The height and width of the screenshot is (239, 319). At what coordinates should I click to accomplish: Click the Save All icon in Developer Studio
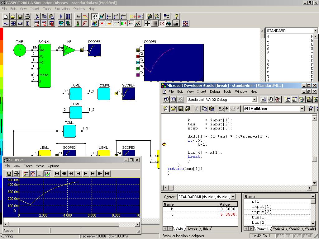coord(187,109)
